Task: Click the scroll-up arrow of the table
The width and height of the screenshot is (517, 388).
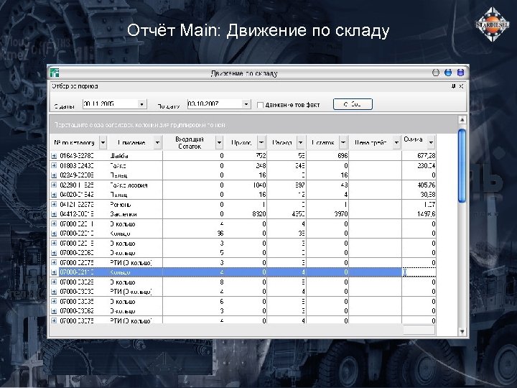Action: pyautogui.click(x=462, y=120)
